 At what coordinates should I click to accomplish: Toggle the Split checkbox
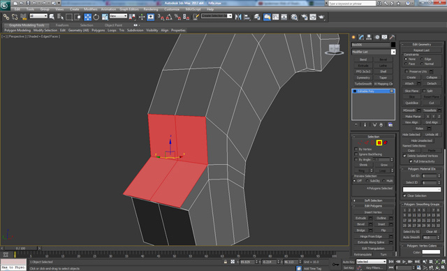(x=424, y=91)
